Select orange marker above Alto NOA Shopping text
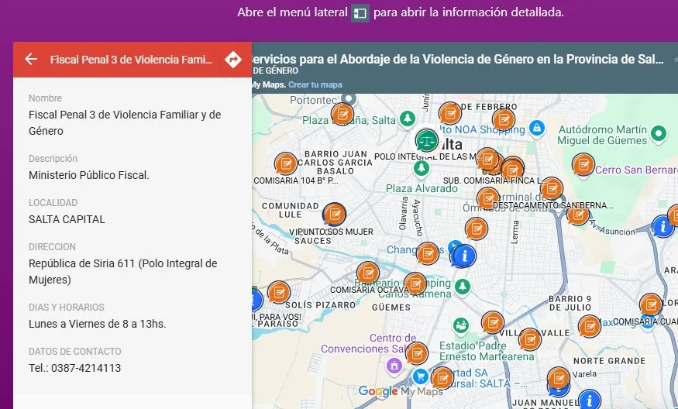 click(504, 120)
